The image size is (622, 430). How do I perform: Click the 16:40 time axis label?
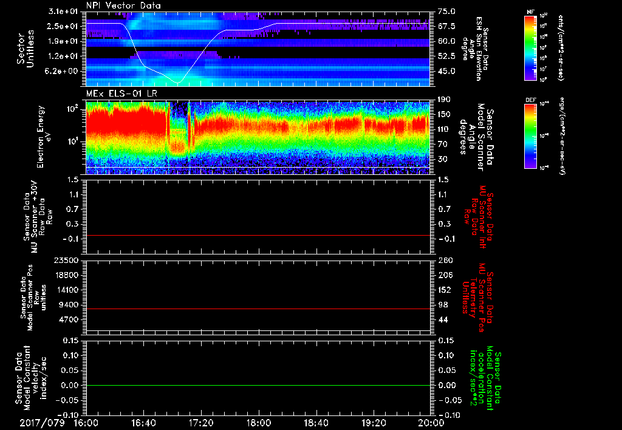point(143,423)
